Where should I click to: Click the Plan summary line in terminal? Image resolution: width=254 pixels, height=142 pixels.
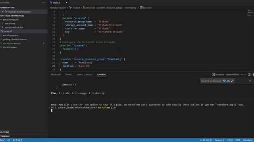click(x=78, y=93)
